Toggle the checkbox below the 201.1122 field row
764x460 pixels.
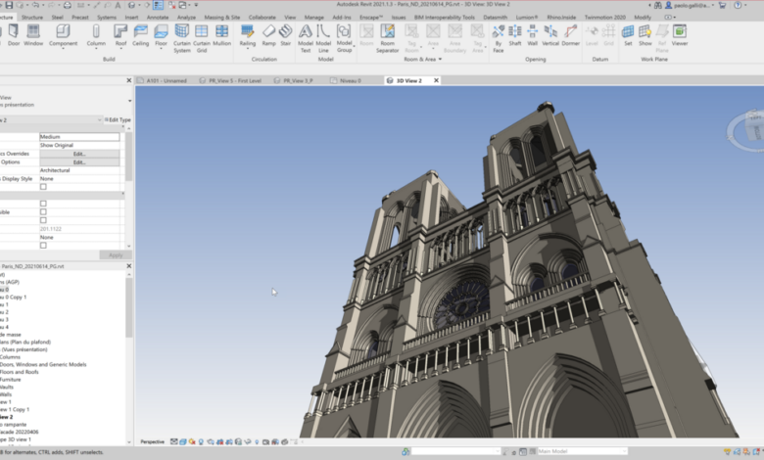point(43,246)
